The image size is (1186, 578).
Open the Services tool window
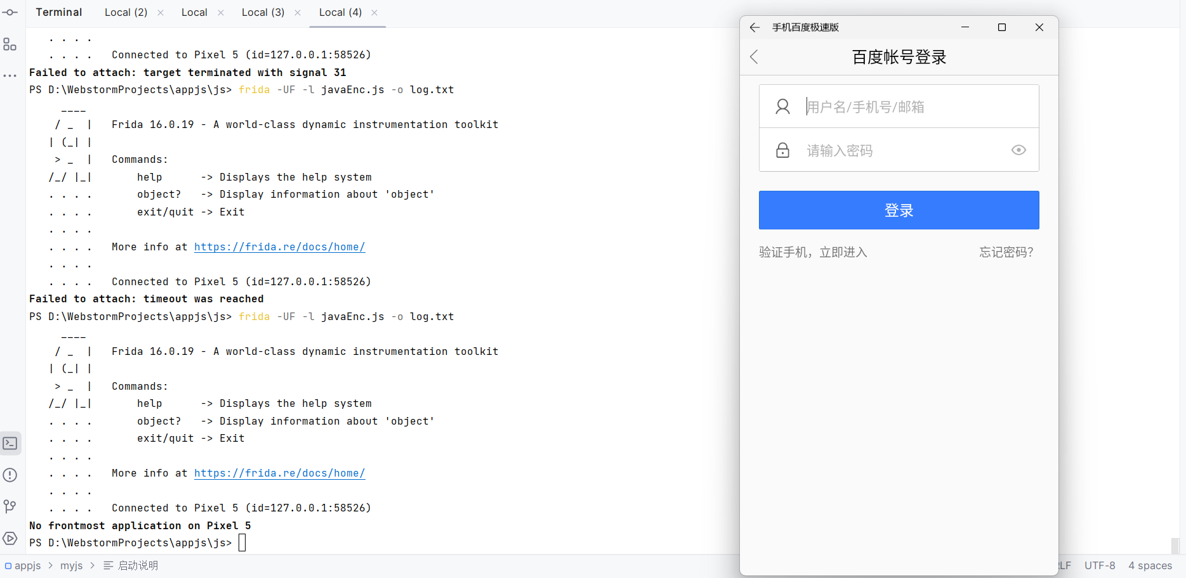10,538
